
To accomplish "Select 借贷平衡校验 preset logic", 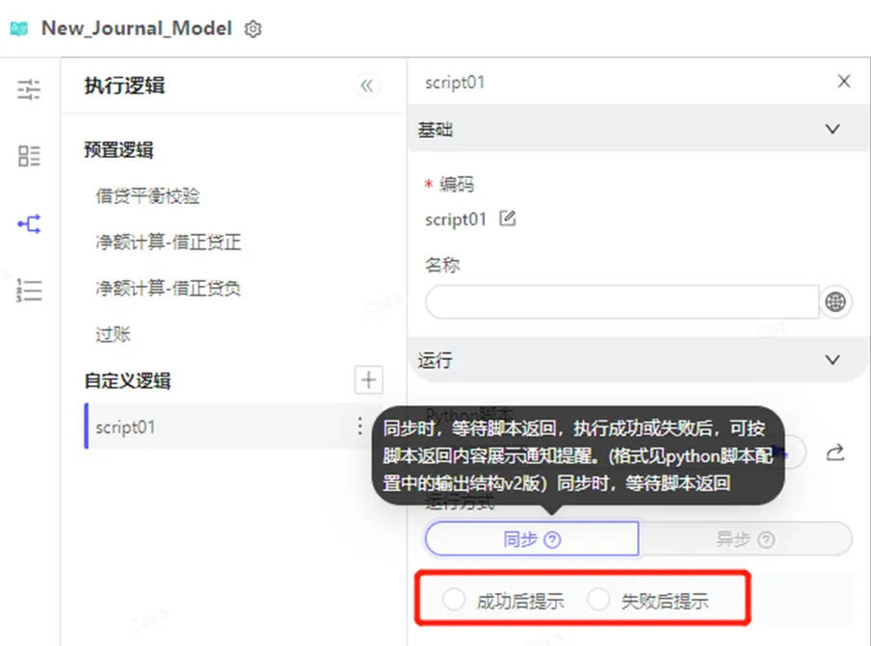I will coord(147,196).
